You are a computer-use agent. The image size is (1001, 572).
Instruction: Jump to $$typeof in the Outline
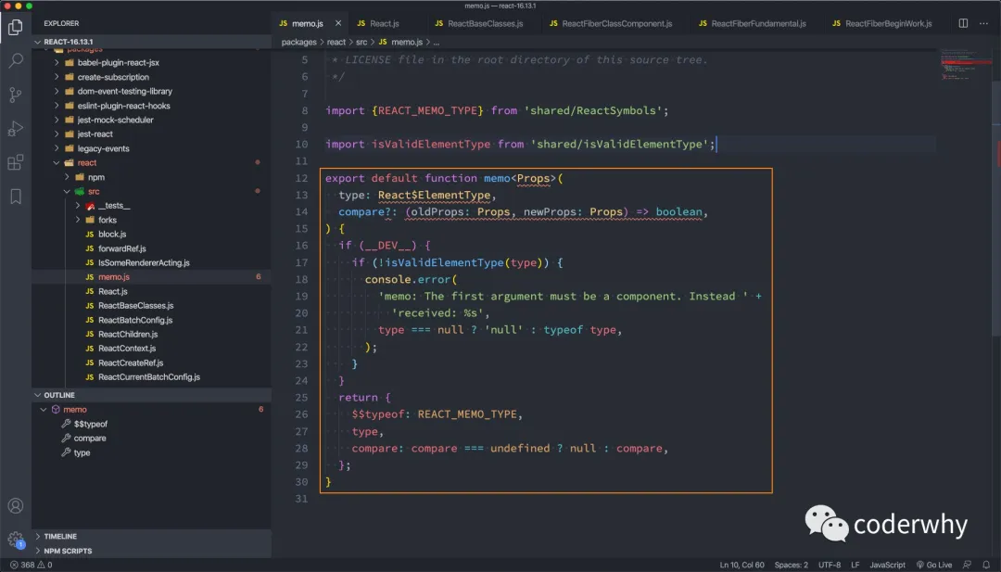pos(151,424)
